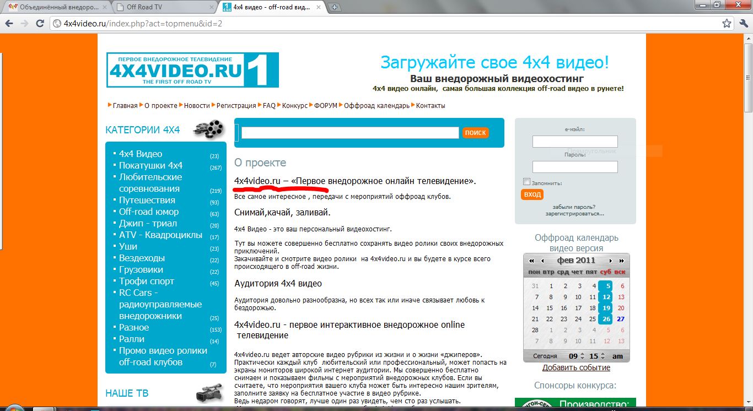Jump to next year in calendar
Viewport: 753px width, 411px height.
click(x=622, y=261)
